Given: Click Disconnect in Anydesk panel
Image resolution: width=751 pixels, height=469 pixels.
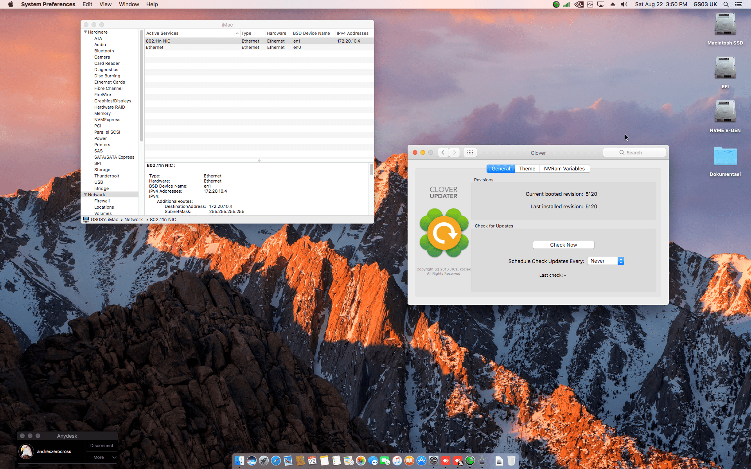Looking at the screenshot, I should [102, 446].
